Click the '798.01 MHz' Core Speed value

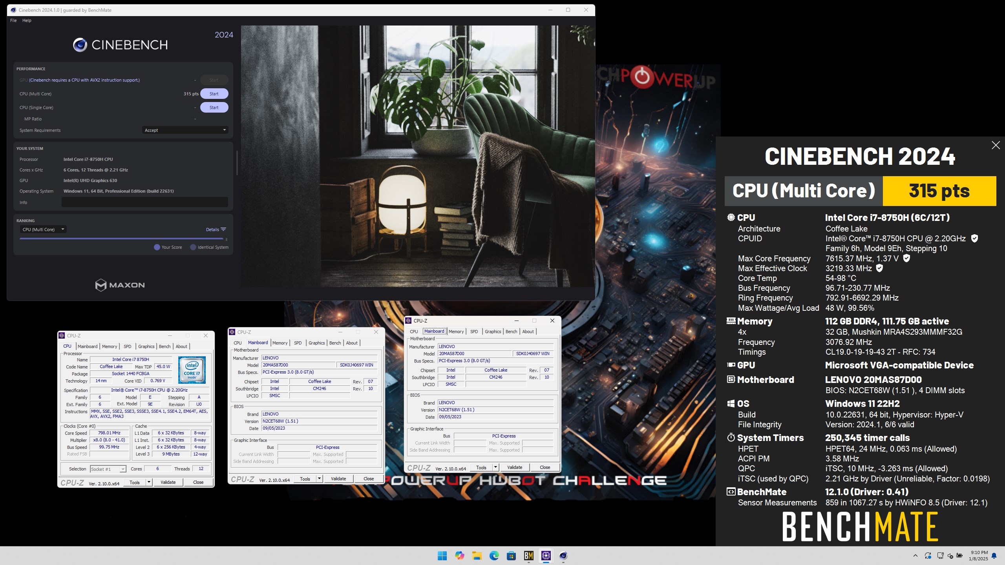[x=110, y=433]
